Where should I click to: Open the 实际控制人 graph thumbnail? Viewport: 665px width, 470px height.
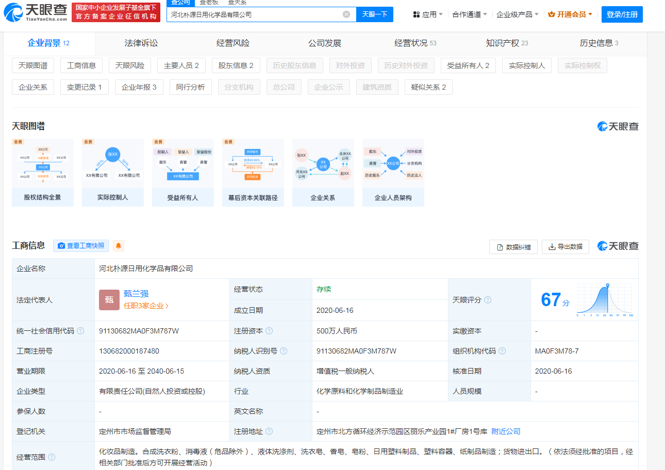click(x=113, y=173)
